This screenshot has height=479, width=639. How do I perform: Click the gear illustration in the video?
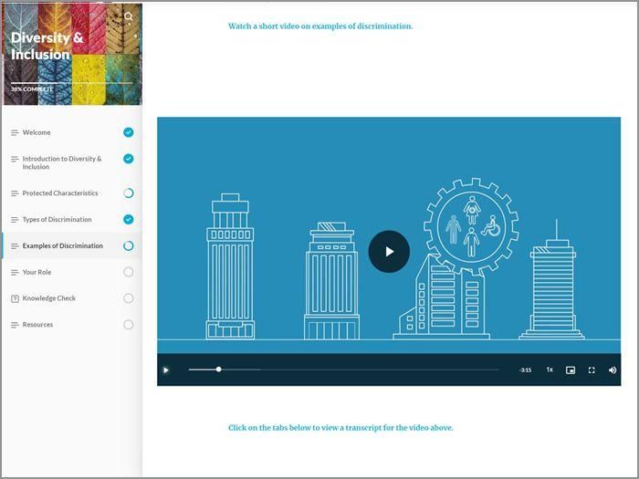point(472,226)
